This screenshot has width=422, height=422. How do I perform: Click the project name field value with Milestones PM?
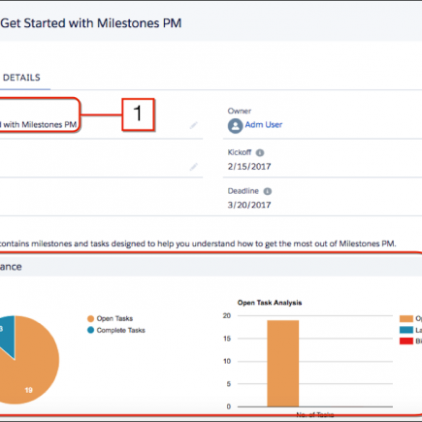click(x=38, y=125)
